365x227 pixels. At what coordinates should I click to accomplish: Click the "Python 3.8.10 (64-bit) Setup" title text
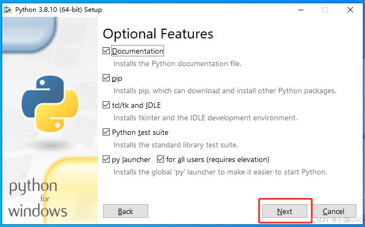pos(58,10)
